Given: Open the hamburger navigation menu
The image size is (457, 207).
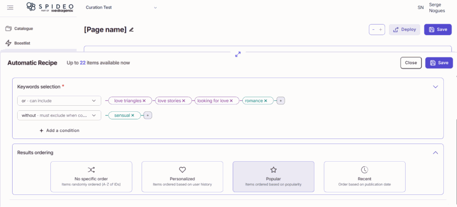Looking at the screenshot, I should coord(10,8).
